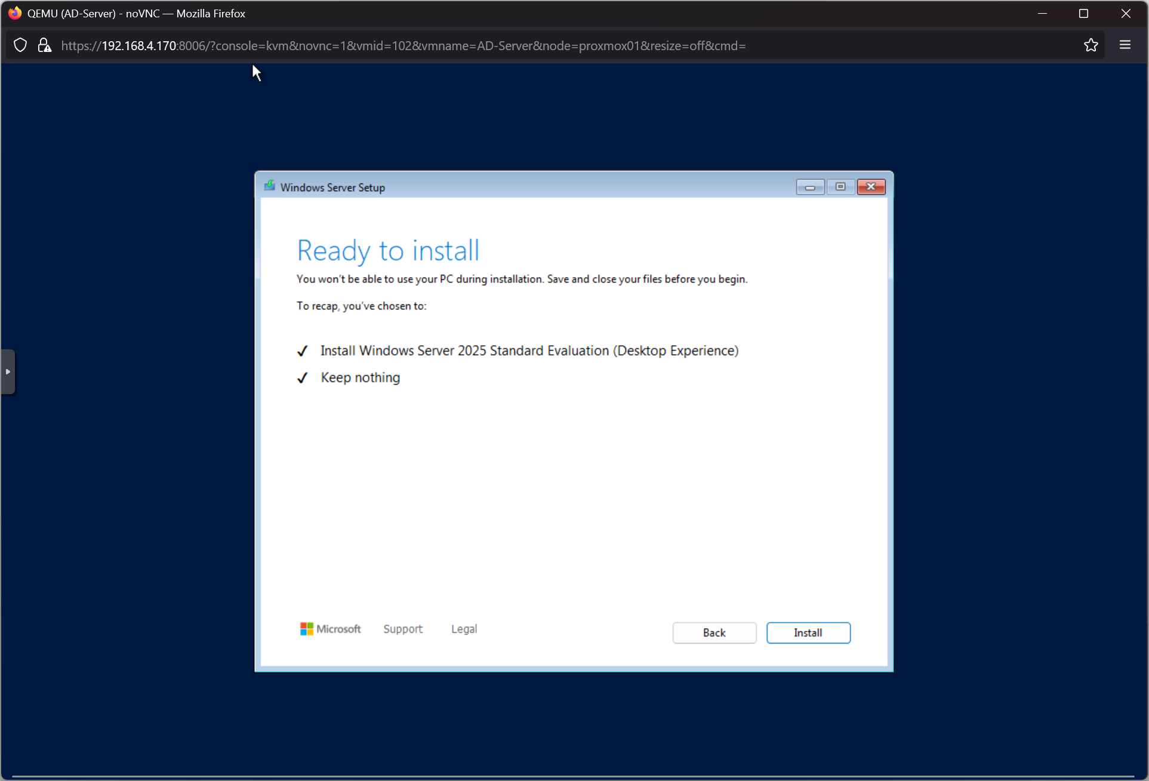Click the Keep nothing checkmark item
The width and height of the screenshot is (1149, 781).
click(303, 378)
